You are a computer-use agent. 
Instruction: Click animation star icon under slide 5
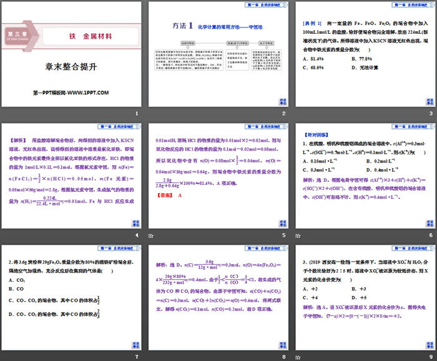[x=150, y=235]
